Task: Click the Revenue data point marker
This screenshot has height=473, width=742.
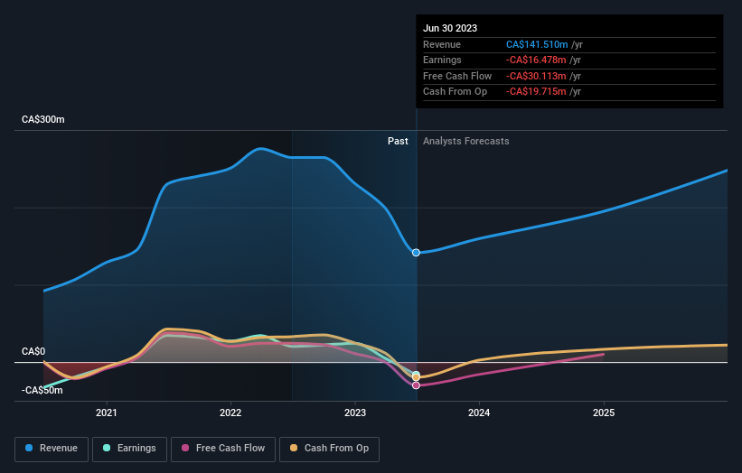Action: pos(416,253)
